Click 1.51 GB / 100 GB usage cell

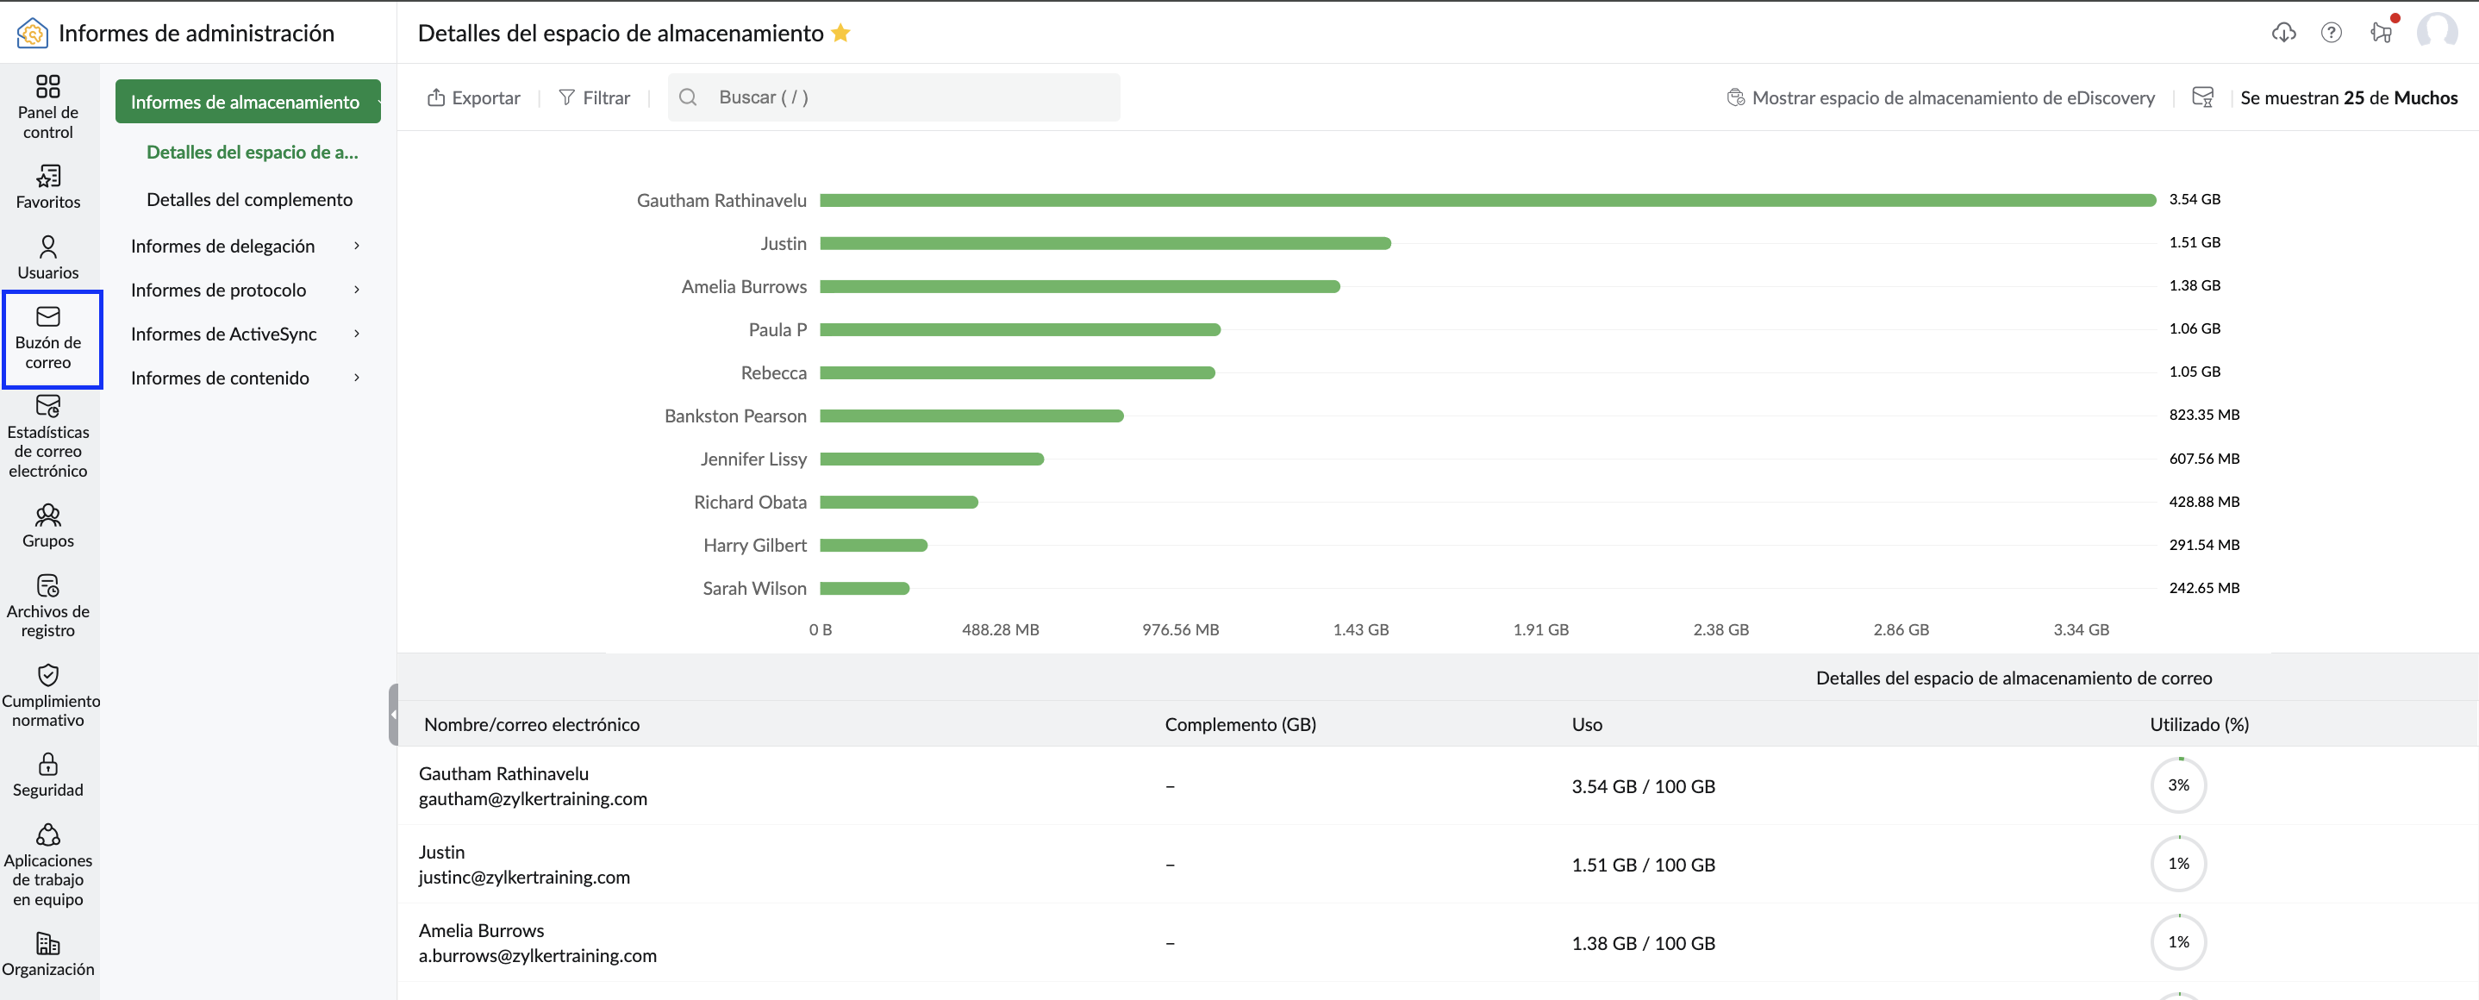(1643, 865)
